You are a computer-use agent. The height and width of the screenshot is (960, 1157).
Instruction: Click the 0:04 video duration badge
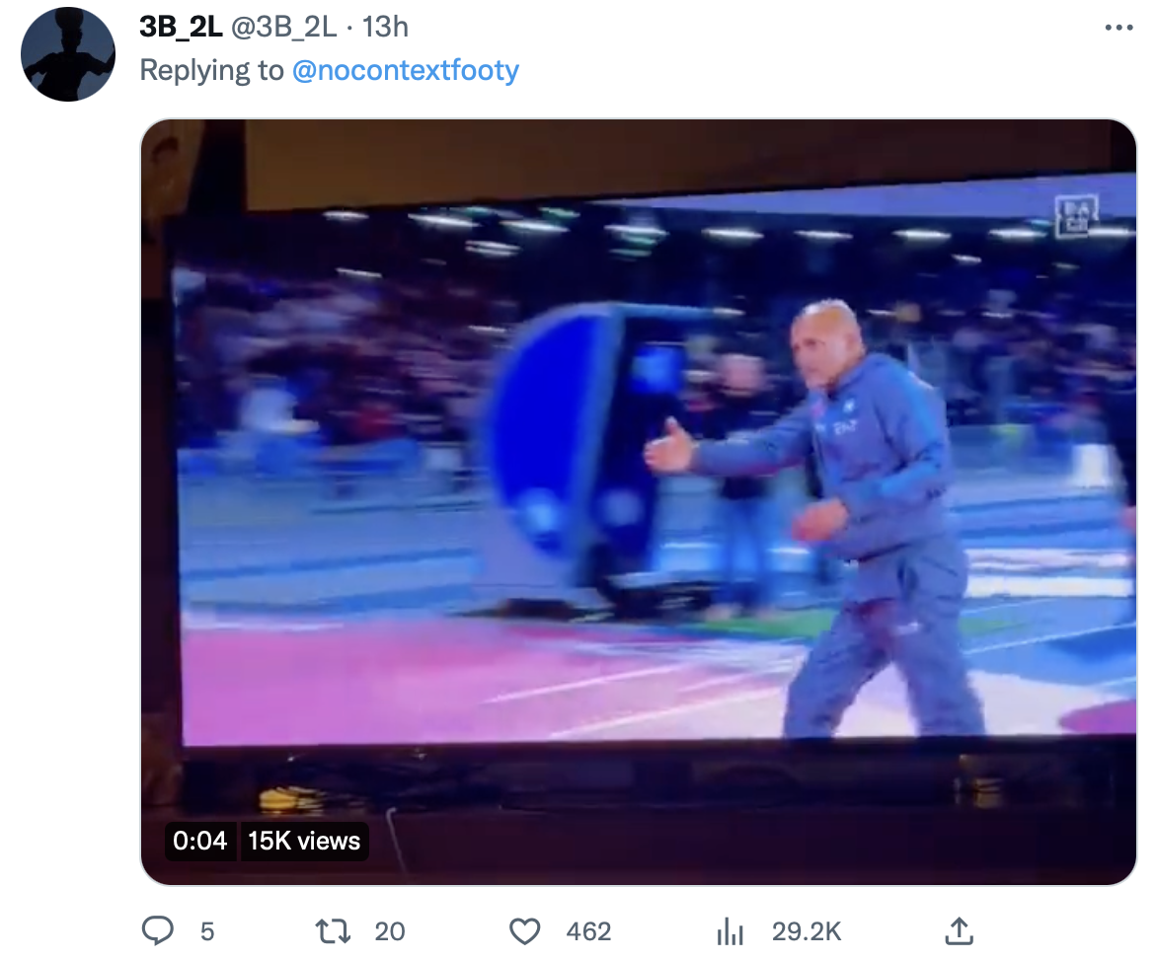pyautogui.click(x=200, y=841)
